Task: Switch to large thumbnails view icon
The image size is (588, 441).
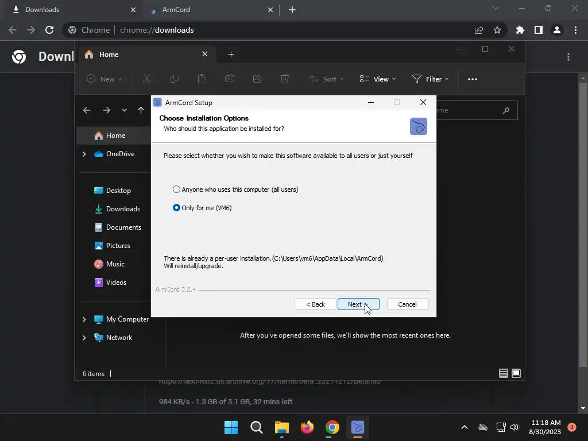Action: coord(516,373)
